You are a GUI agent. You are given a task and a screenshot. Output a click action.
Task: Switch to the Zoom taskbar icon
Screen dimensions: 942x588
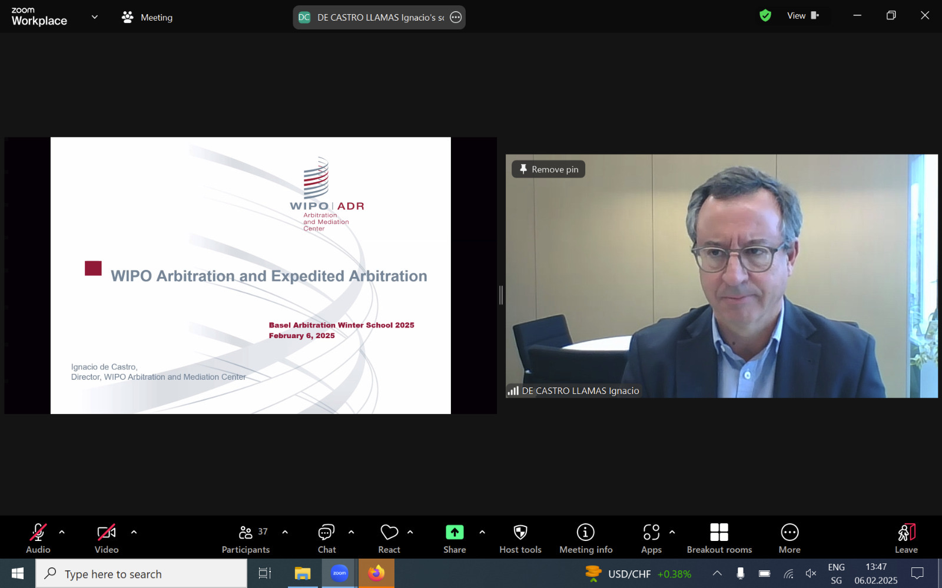pos(339,573)
